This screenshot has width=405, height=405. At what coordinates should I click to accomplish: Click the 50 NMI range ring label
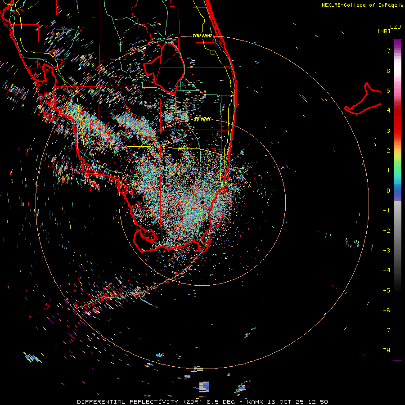(202, 119)
